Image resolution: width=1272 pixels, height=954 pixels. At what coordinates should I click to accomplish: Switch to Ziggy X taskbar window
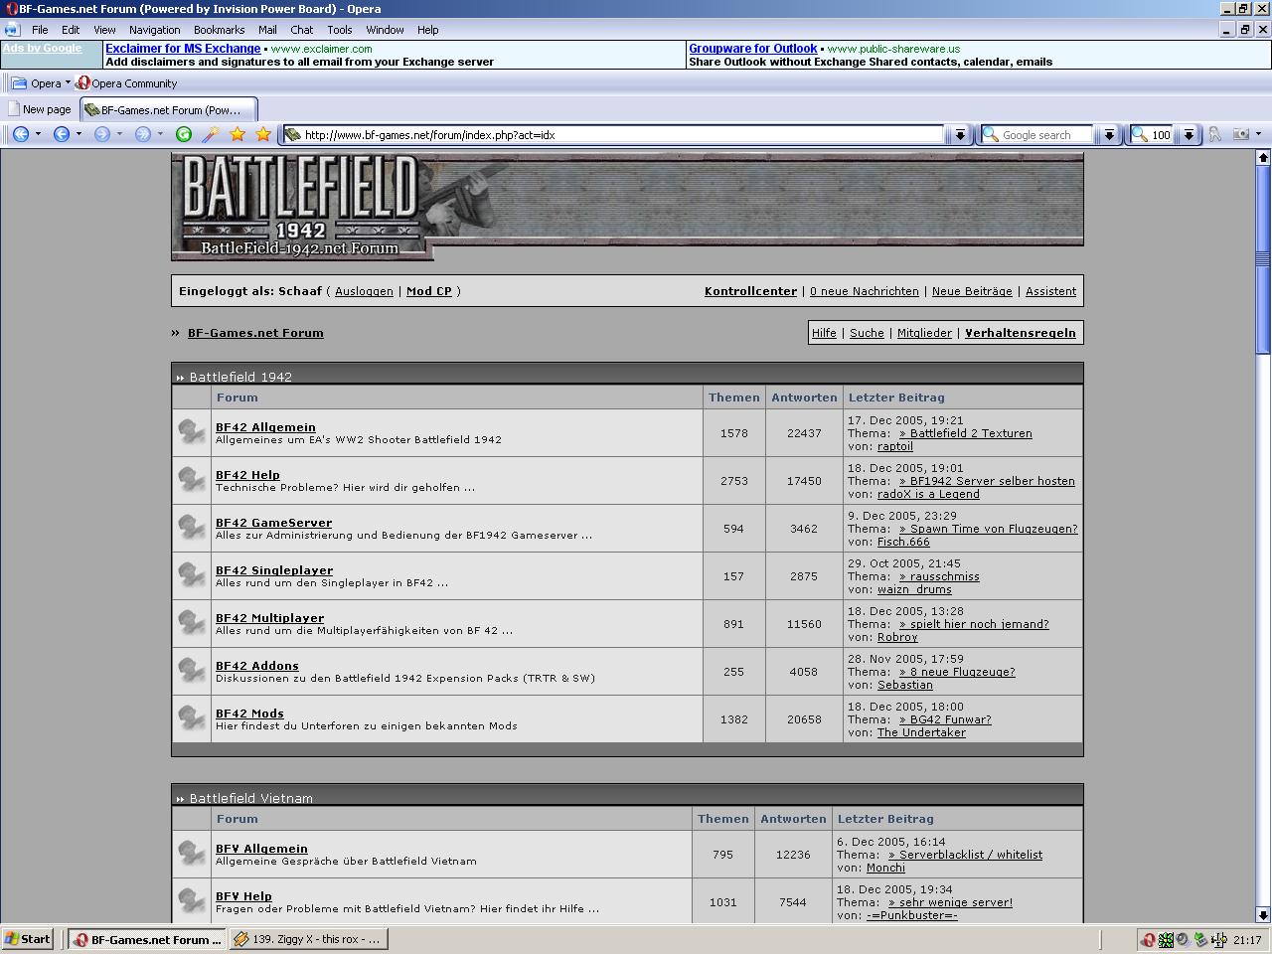click(308, 939)
